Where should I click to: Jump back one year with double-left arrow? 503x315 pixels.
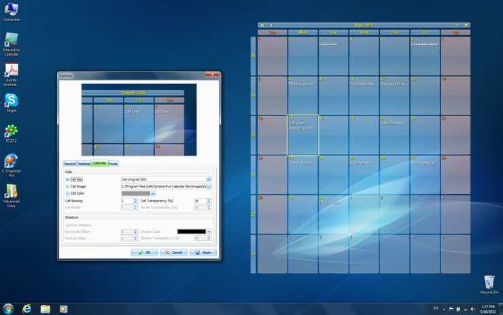pos(262,25)
